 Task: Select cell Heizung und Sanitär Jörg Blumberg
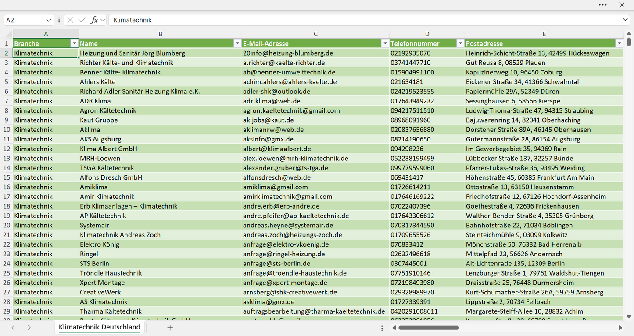(161, 53)
